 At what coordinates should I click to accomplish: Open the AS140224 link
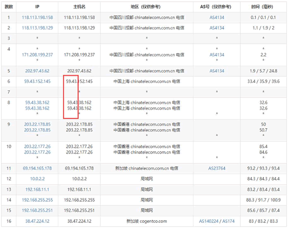pyautogui.click(x=209, y=221)
